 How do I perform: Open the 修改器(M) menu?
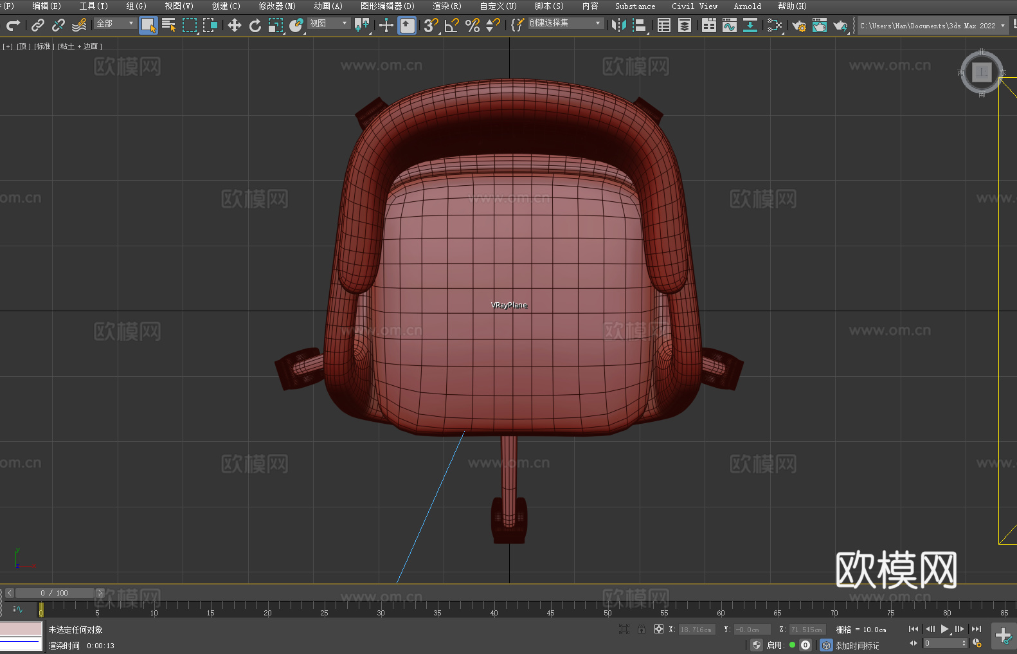point(277,6)
